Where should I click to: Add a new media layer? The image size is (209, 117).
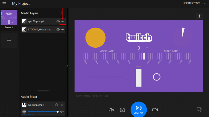[61, 13]
